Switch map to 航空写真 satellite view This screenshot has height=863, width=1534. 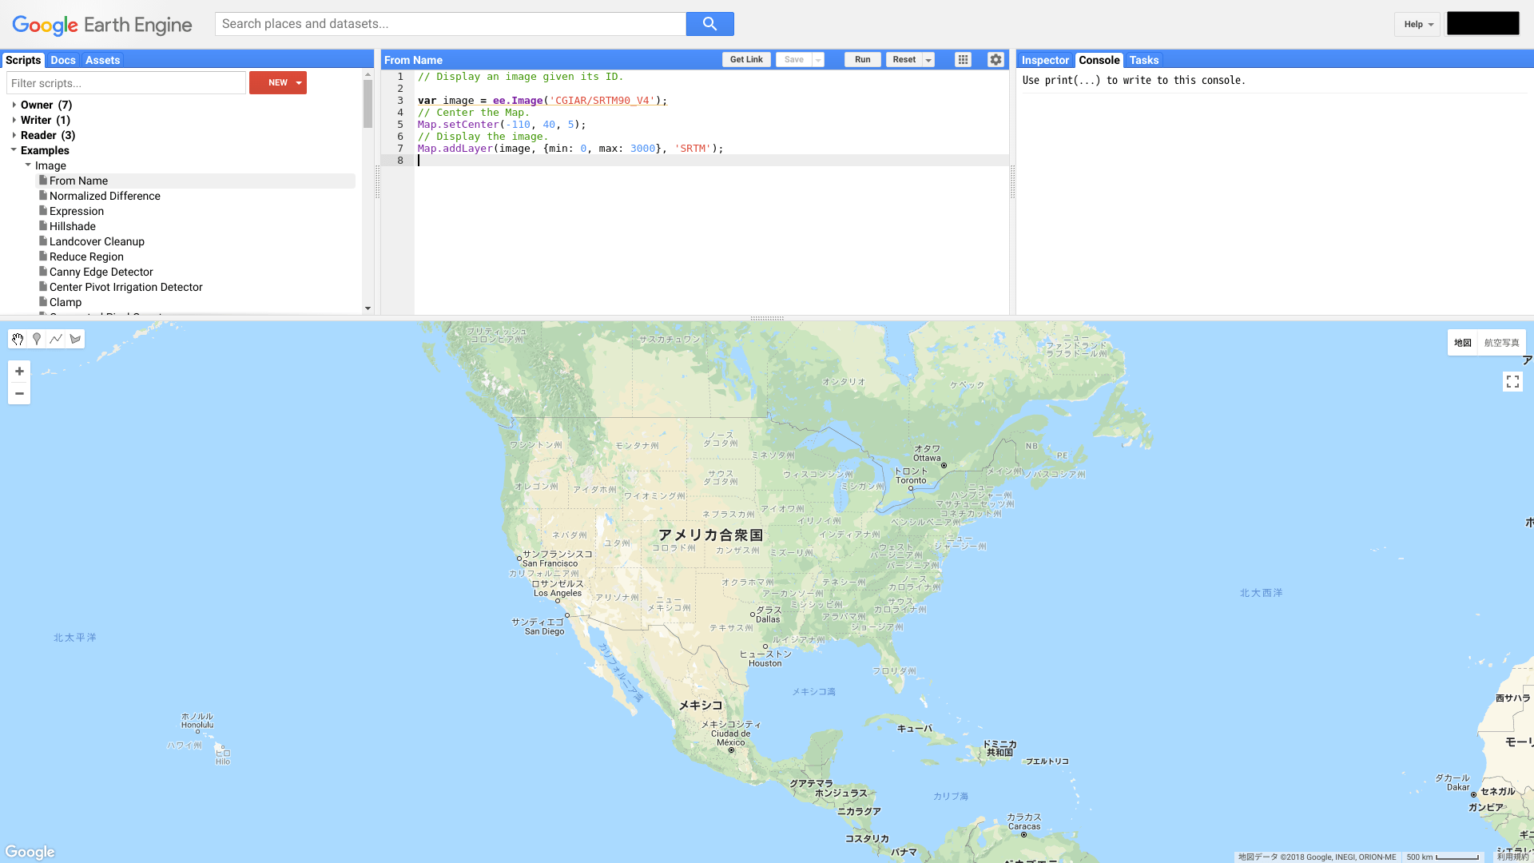1501,343
